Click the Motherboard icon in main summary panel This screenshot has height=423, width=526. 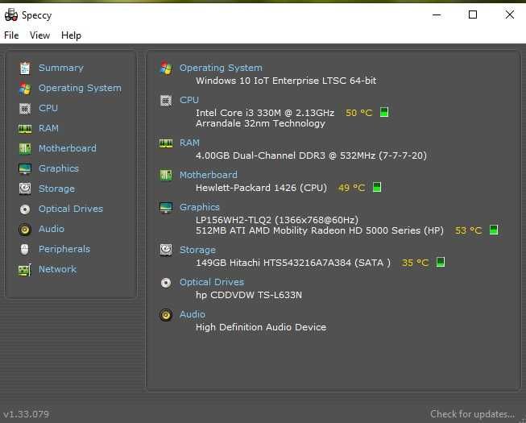coord(166,175)
